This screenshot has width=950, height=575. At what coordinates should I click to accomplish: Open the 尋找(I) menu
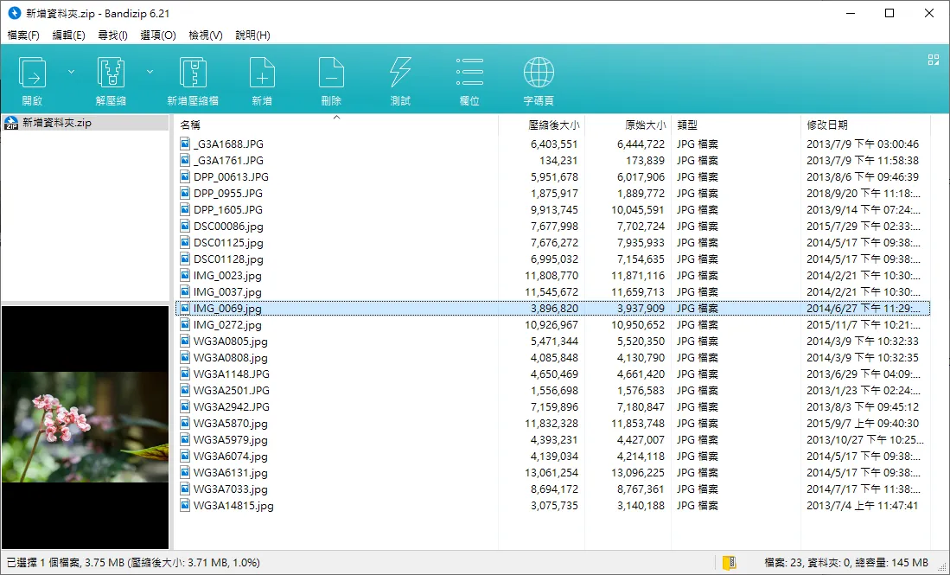(112, 35)
